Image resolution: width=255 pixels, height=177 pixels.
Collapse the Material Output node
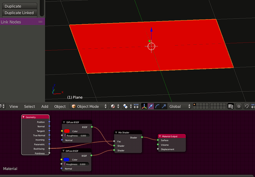(160, 136)
